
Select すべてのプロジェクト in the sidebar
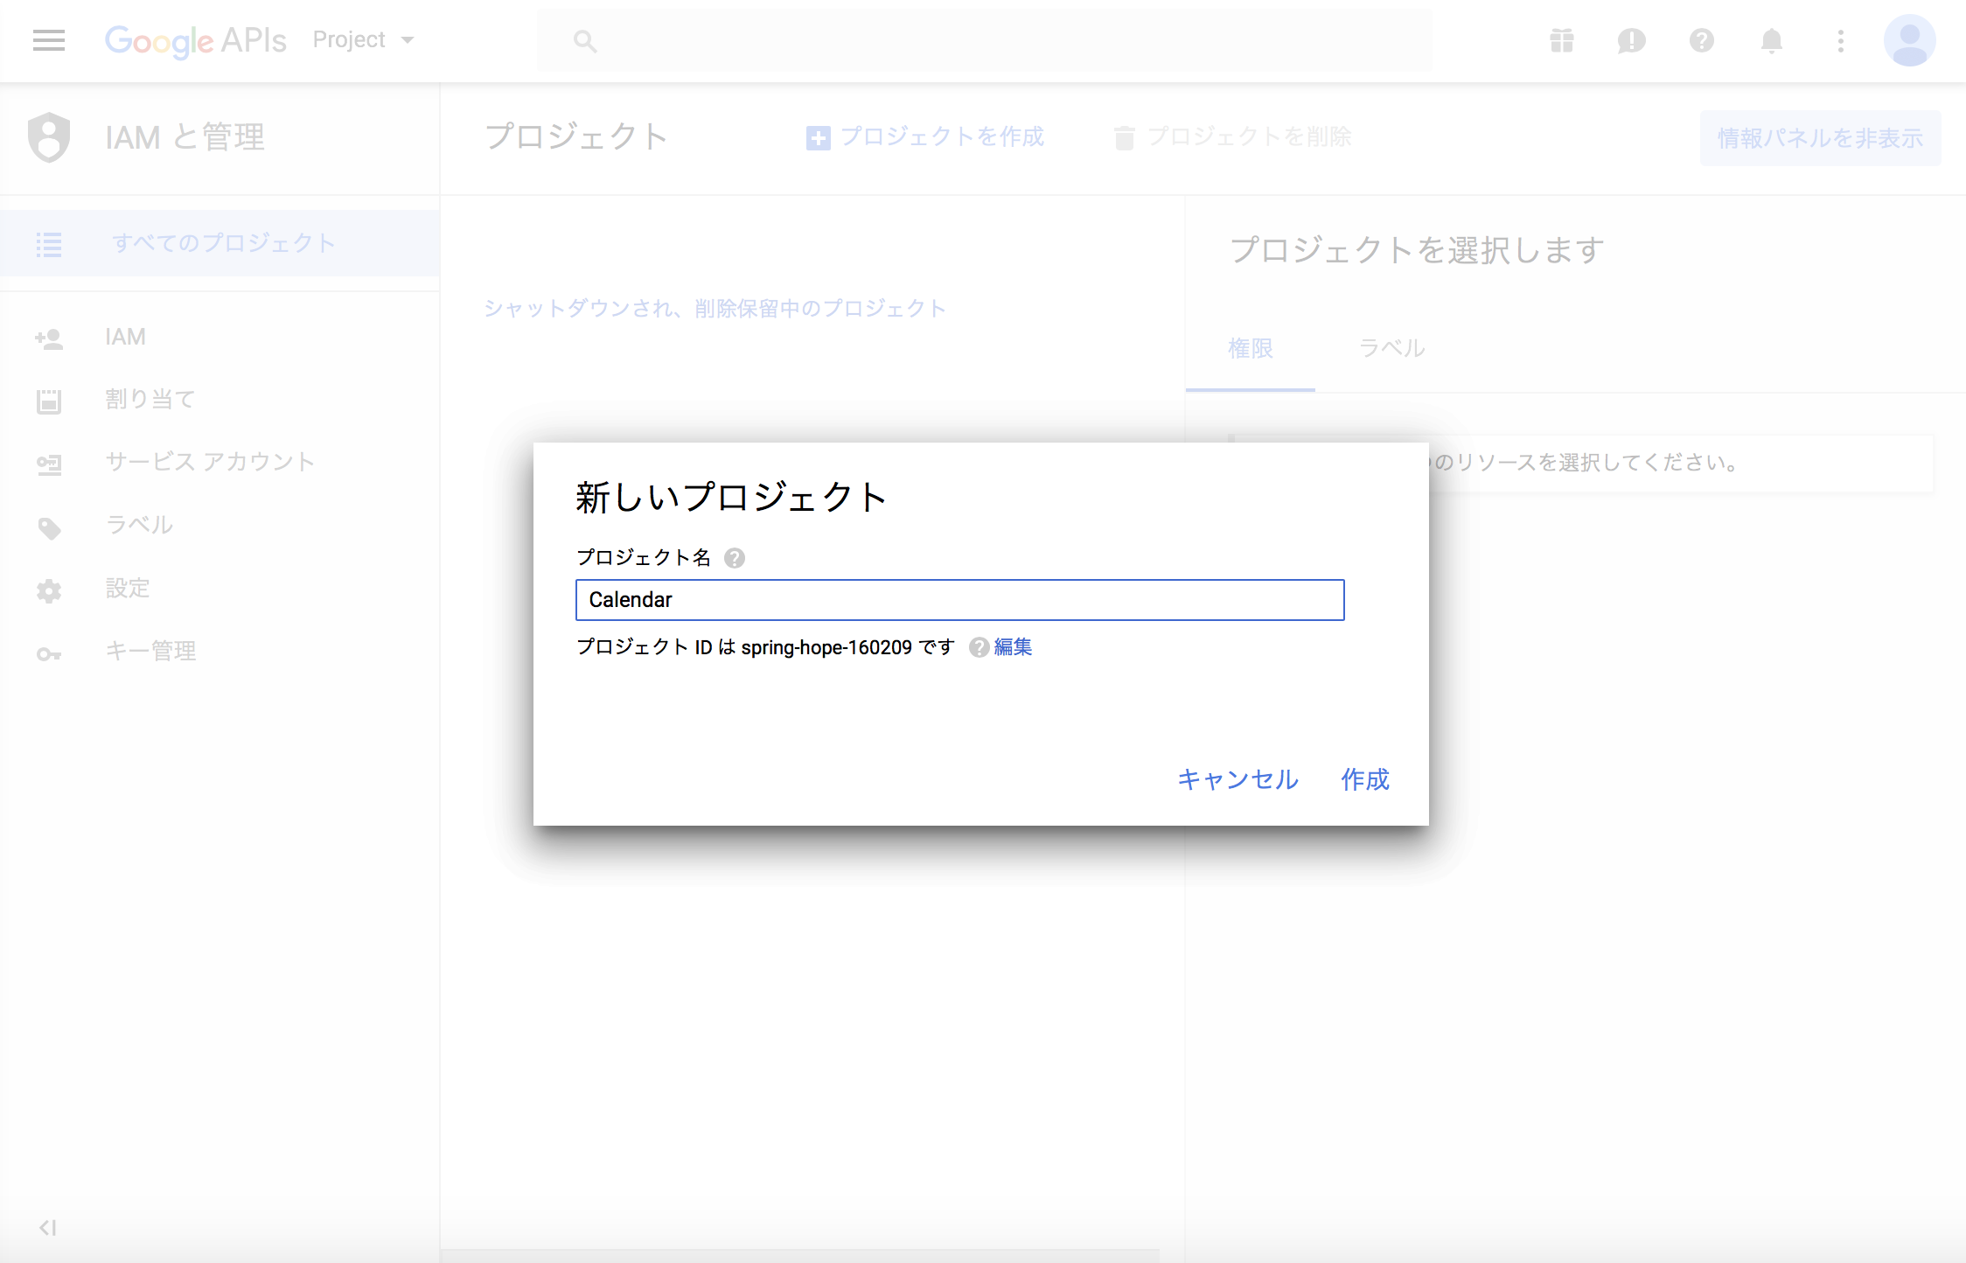pyautogui.click(x=220, y=243)
